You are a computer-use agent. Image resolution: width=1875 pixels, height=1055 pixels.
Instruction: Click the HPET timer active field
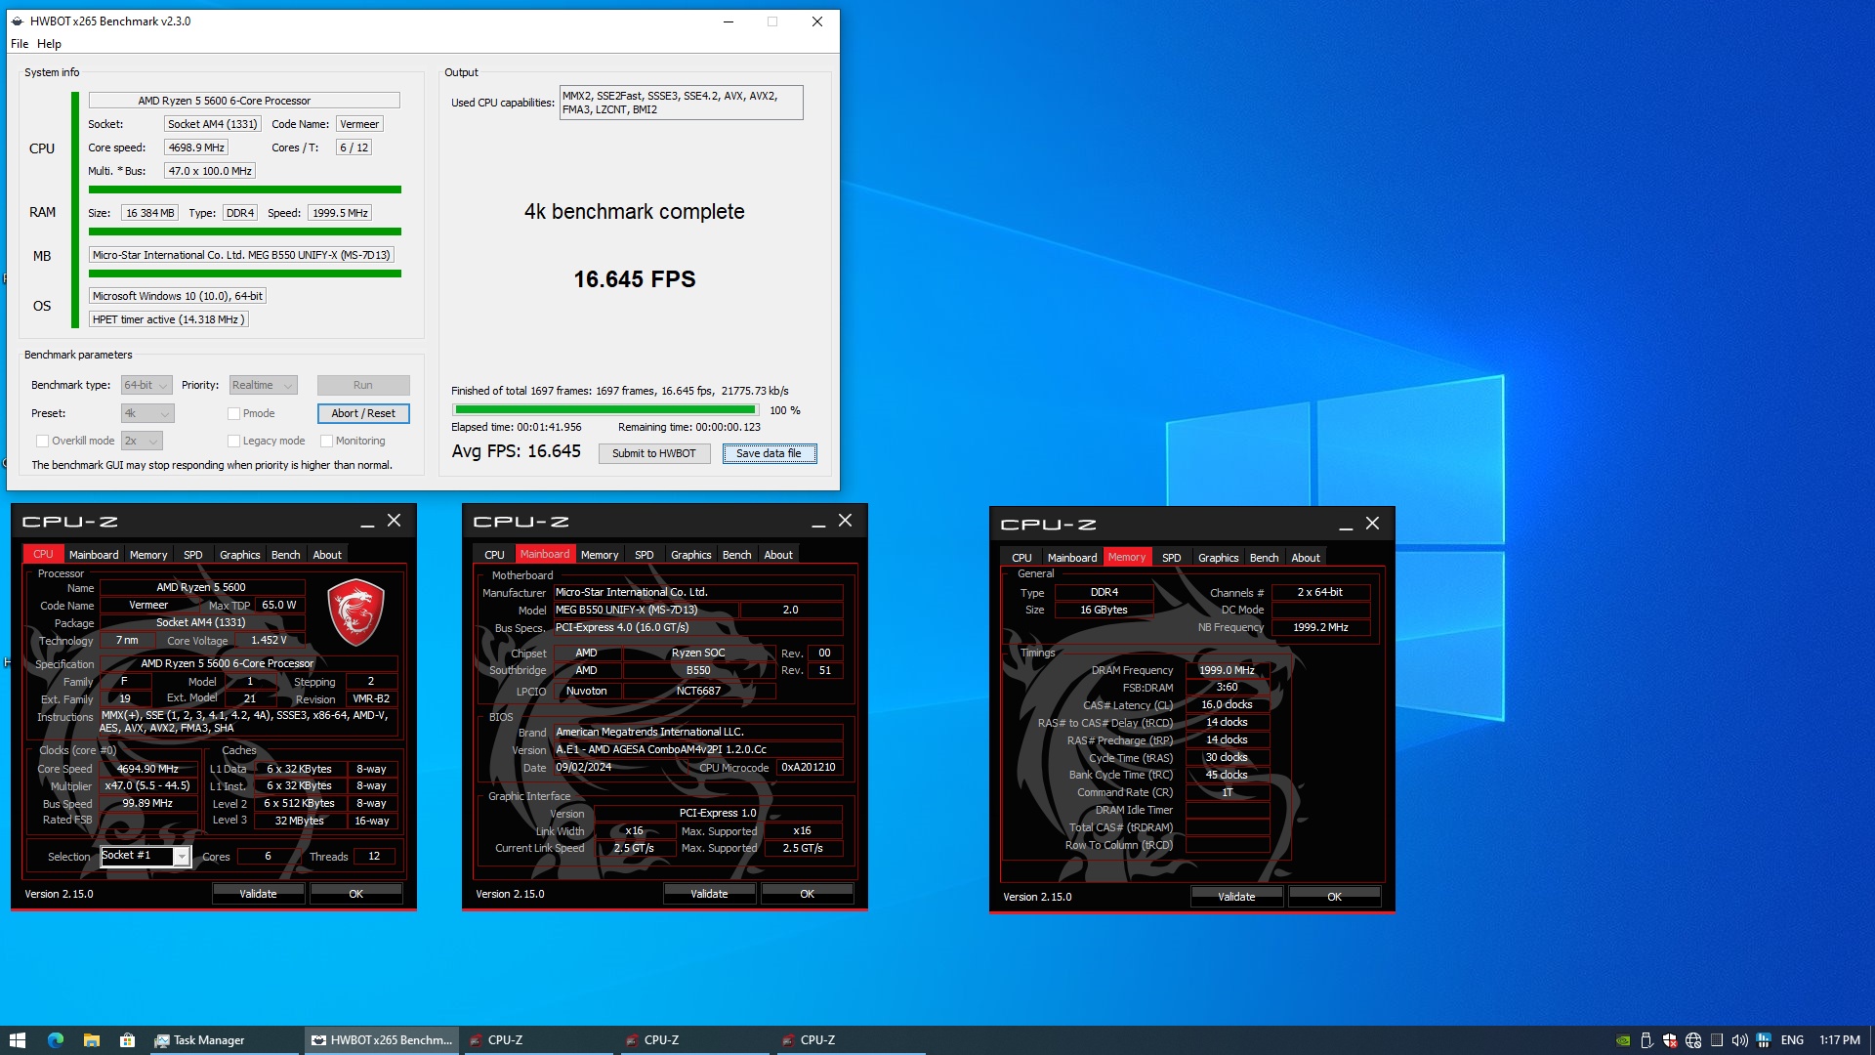coord(168,320)
